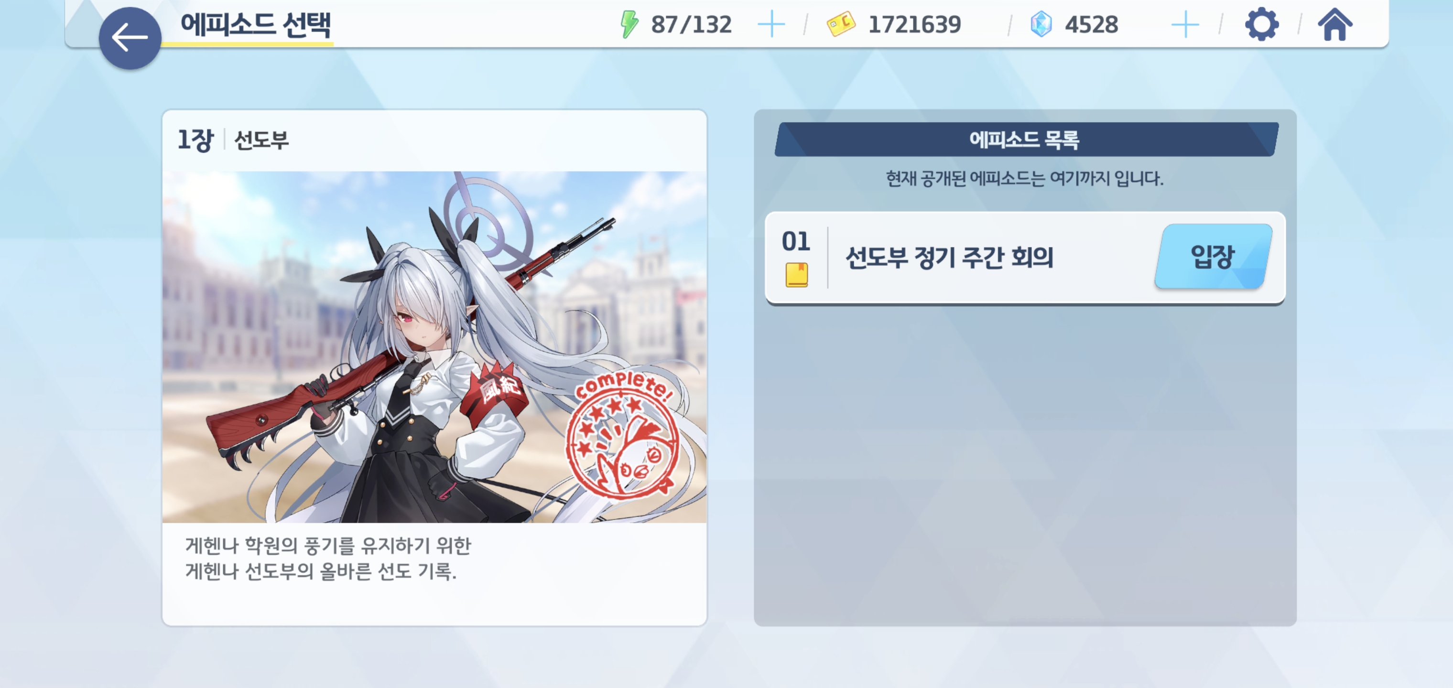Click the chapter description text
This screenshot has width=1453, height=688.
point(328,559)
